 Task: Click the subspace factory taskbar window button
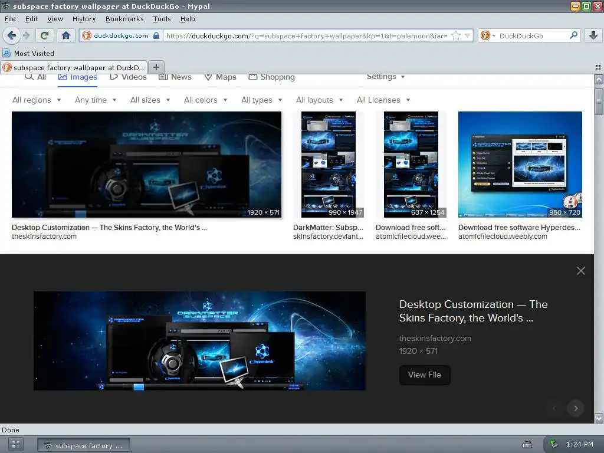pyautogui.click(x=84, y=445)
